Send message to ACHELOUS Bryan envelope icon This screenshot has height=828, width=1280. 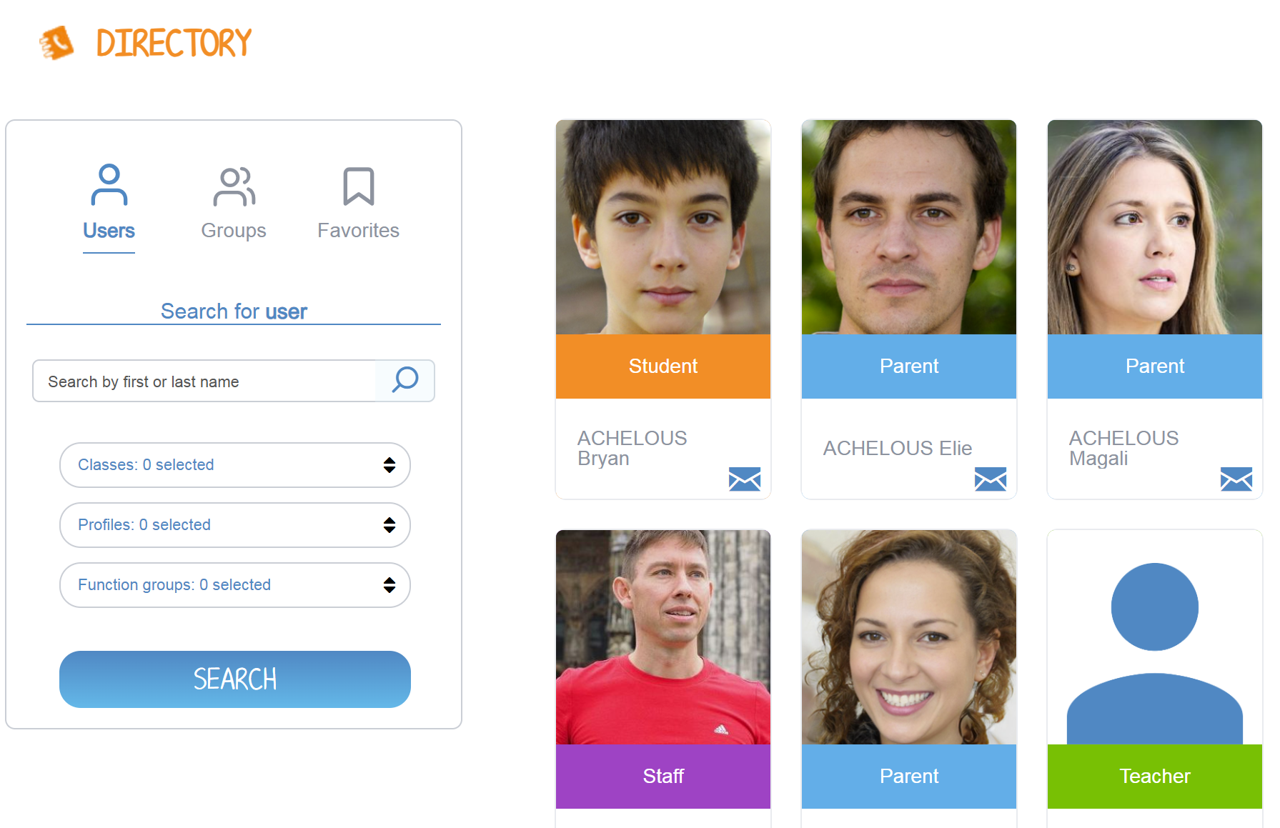745,479
